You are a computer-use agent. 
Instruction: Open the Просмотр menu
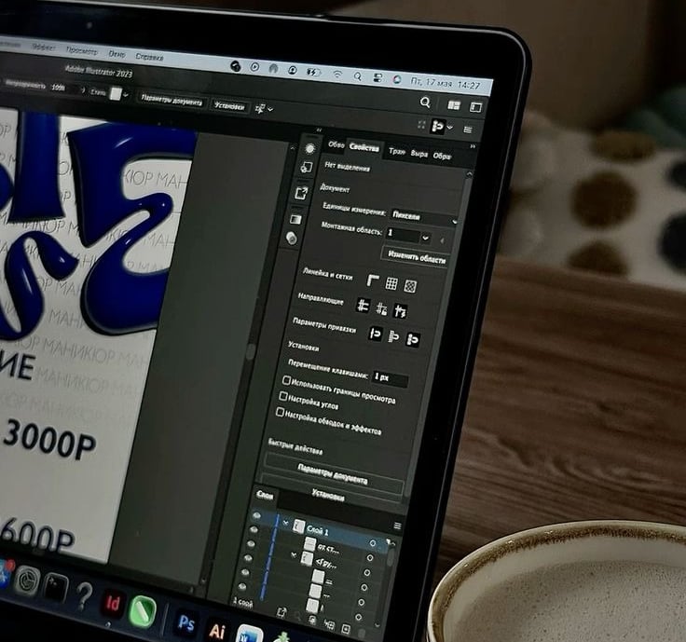pyautogui.click(x=82, y=50)
